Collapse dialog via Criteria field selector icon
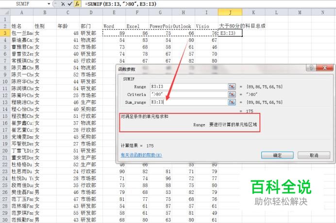Screen dimensions: 336x223 tap(232, 95)
